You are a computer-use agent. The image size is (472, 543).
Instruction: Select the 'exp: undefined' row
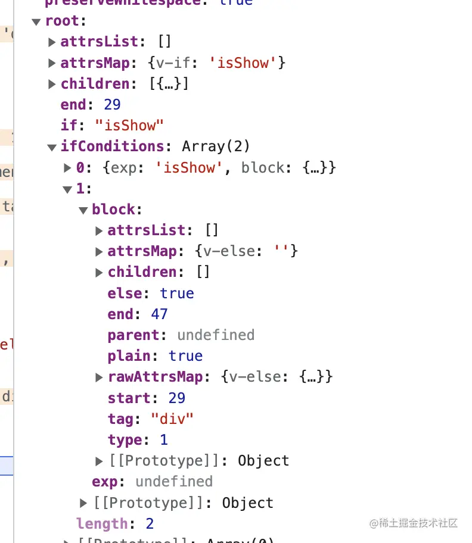coord(152,482)
